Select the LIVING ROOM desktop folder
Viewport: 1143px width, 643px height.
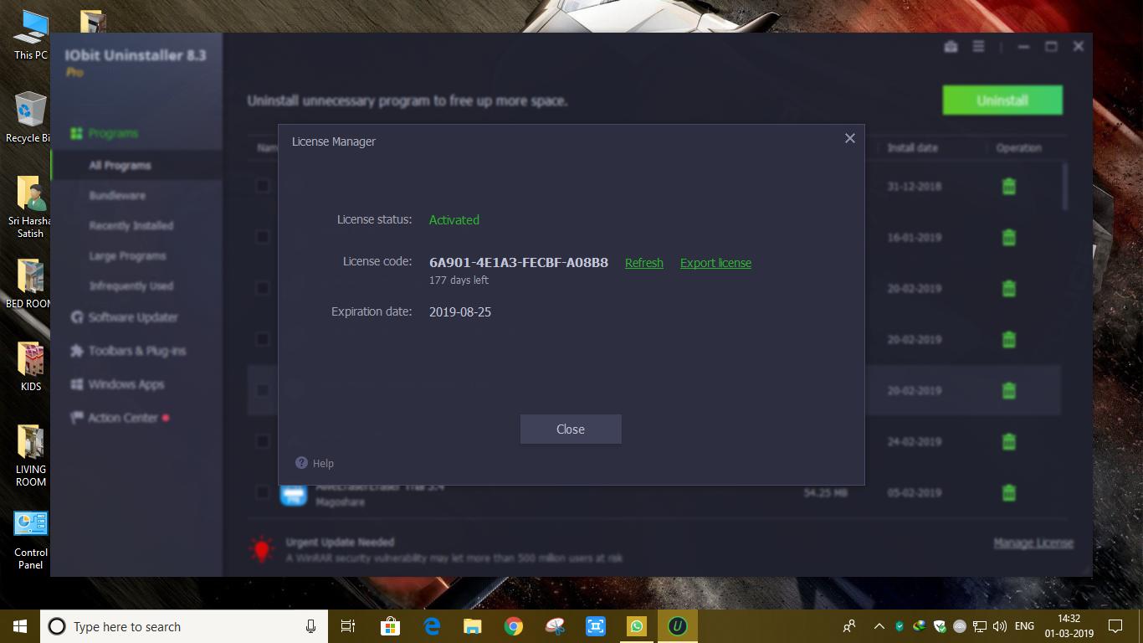pyautogui.click(x=31, y=455)
